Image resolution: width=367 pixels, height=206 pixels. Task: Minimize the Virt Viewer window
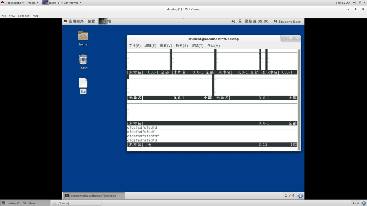click(x=348, y=9)
